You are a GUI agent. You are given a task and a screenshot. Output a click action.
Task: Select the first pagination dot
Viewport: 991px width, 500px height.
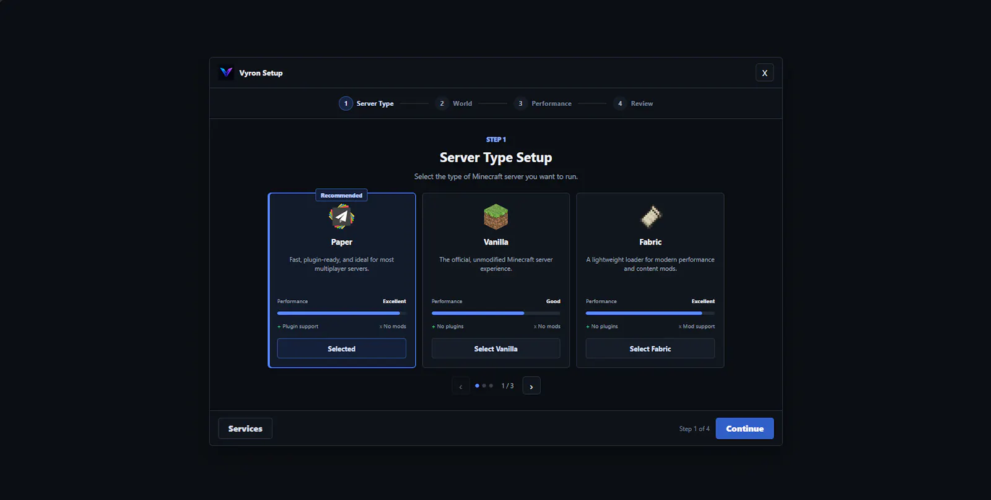[x=477, y=386]
